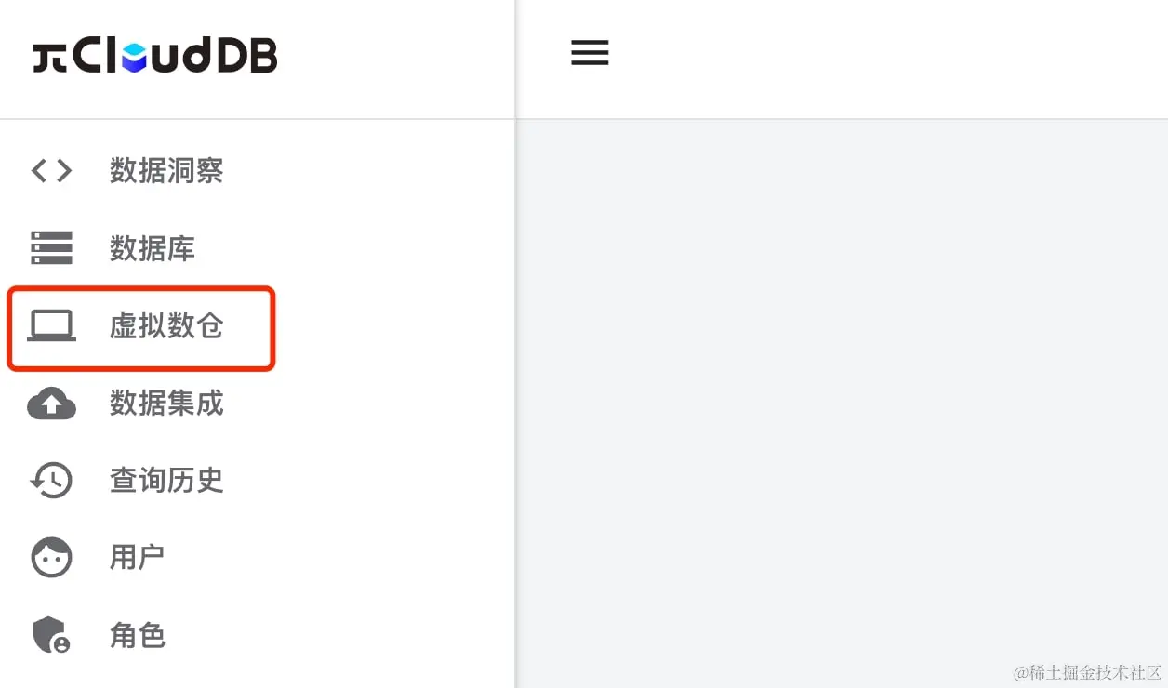Click the cloud upload icon for 数据集成
Image resolution: width=1168 pixels, height=688 pixels.
(52, 404)
